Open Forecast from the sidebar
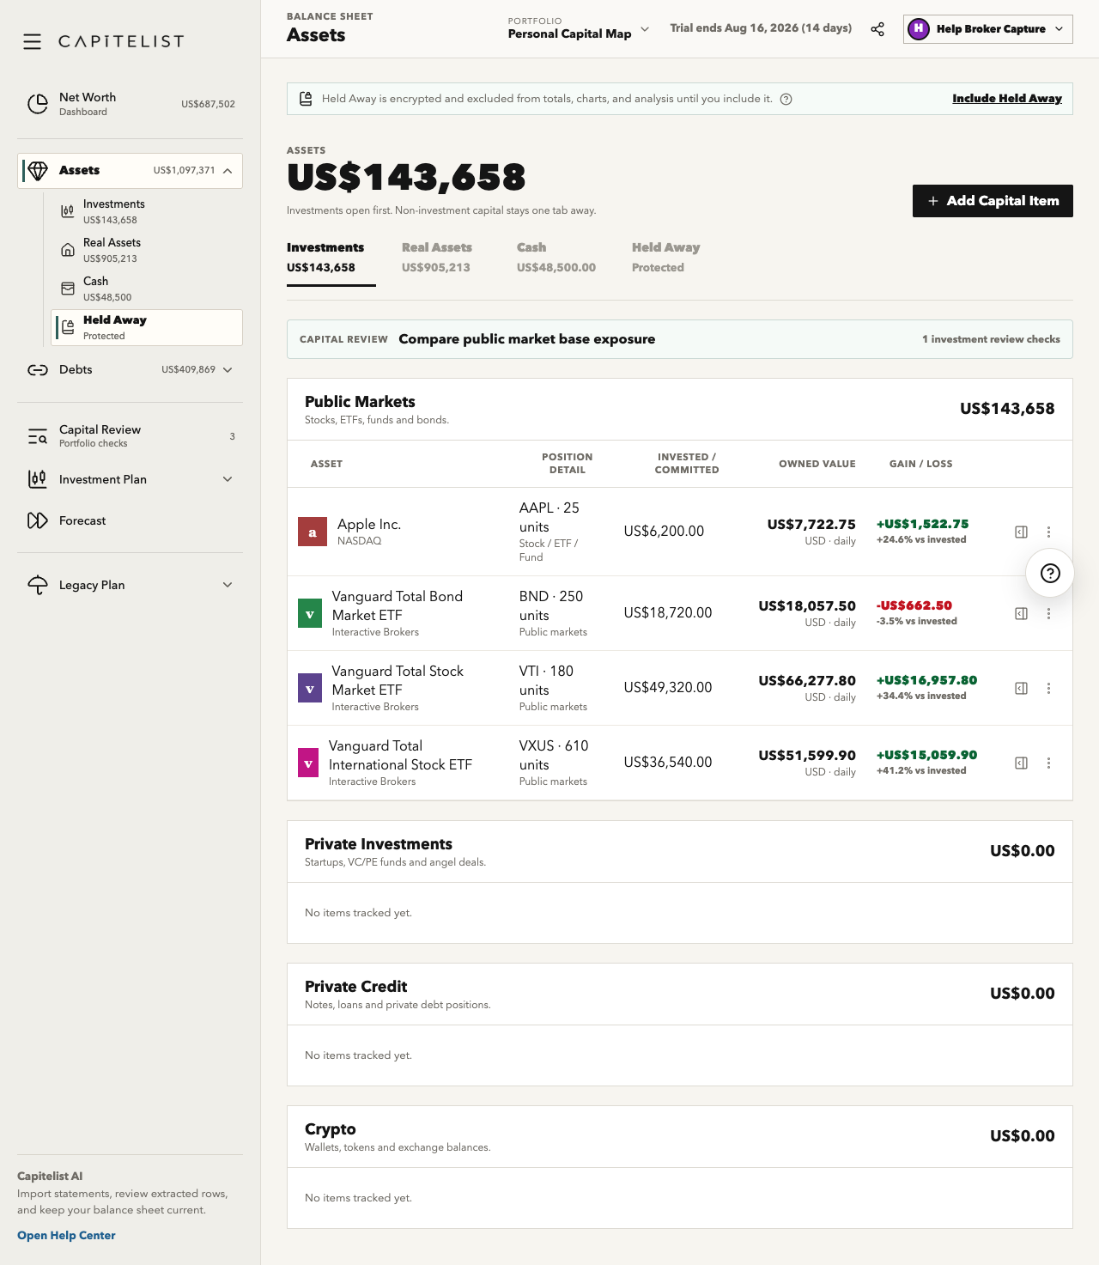The width and height of the screenshot is (1099, 1265). click(130, 520)
